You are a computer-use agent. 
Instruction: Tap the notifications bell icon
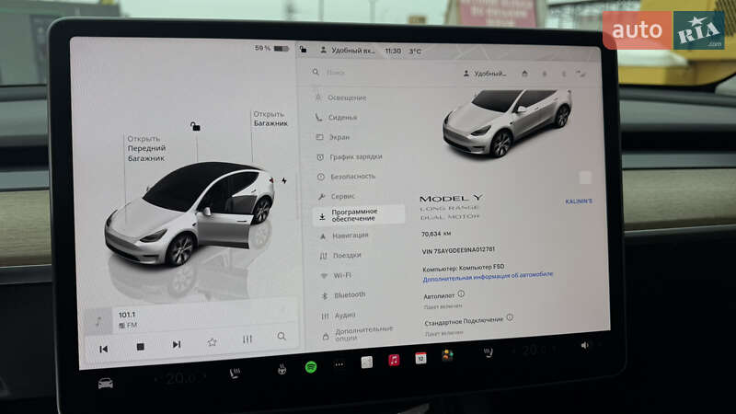click(545, 74)
